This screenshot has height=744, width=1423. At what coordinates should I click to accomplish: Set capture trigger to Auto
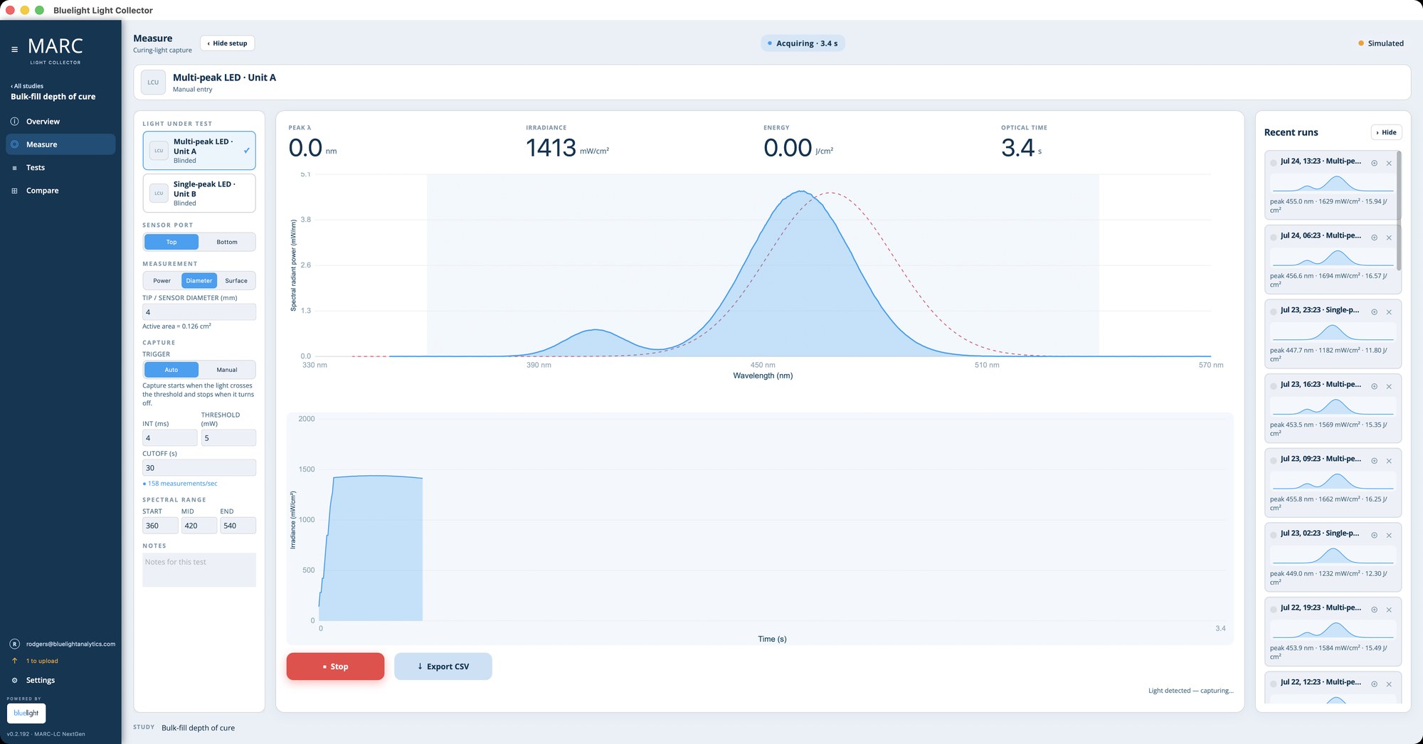[171, 370]
